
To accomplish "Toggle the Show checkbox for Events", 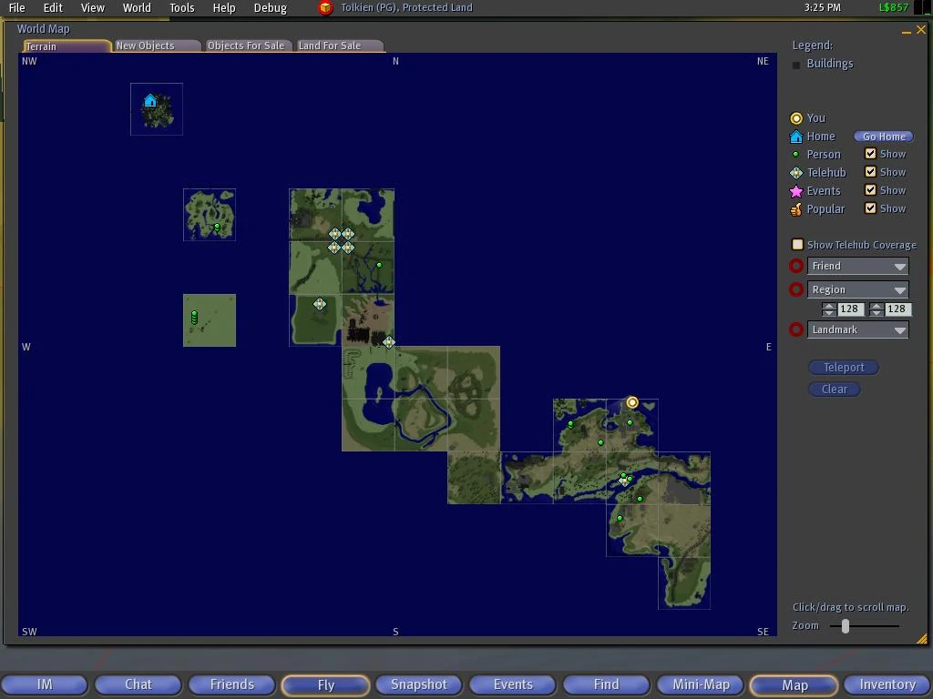I will click(x=870, y=190).
